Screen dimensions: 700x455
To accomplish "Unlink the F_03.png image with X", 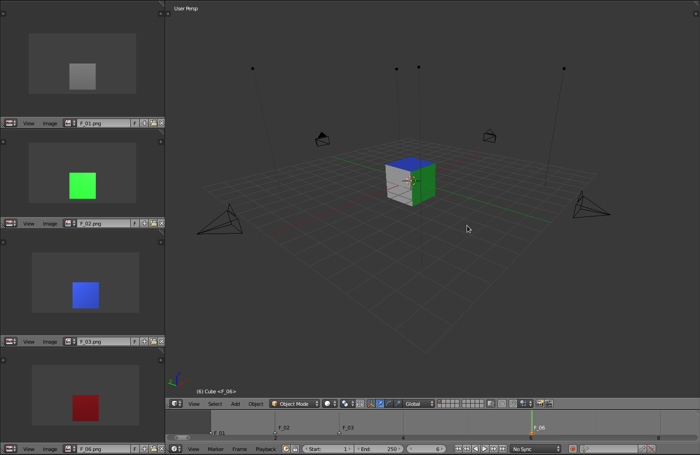I will 161,341.
